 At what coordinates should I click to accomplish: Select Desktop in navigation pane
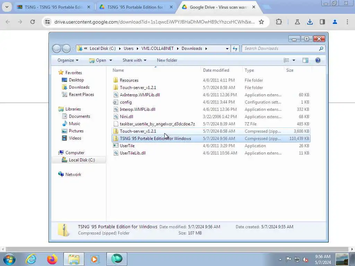[76, 80]
